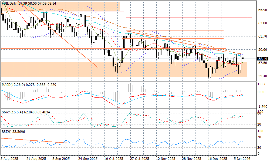Select the 58.14 current price tag
270x162 pixels.
[263, 59]
